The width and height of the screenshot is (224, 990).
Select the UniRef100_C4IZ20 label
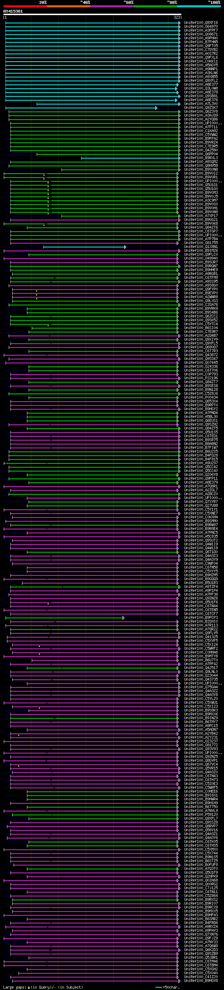(x=201, y=977)
